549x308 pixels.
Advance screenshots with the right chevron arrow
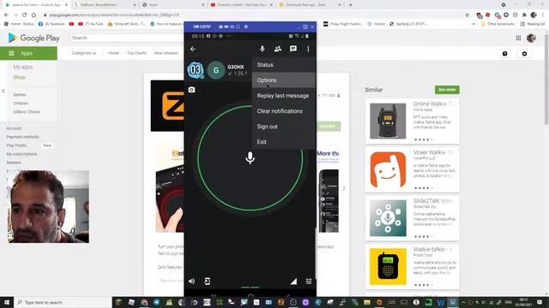343,188
